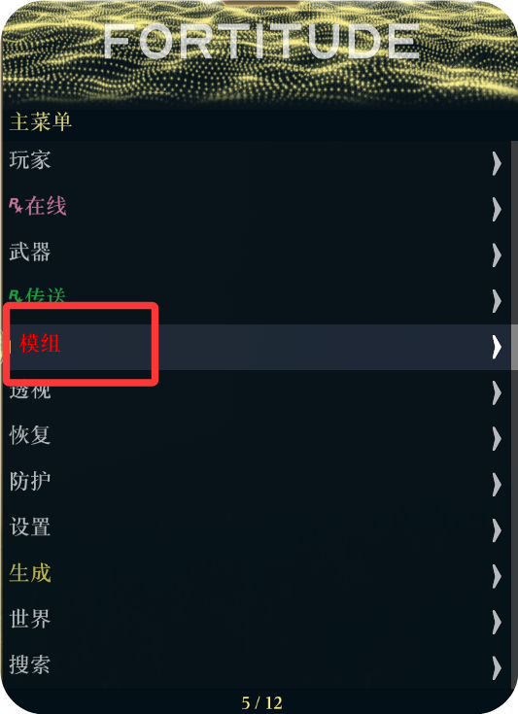Click the FORTITUDE header banner
518x714 pixels.
coord(259,52)
